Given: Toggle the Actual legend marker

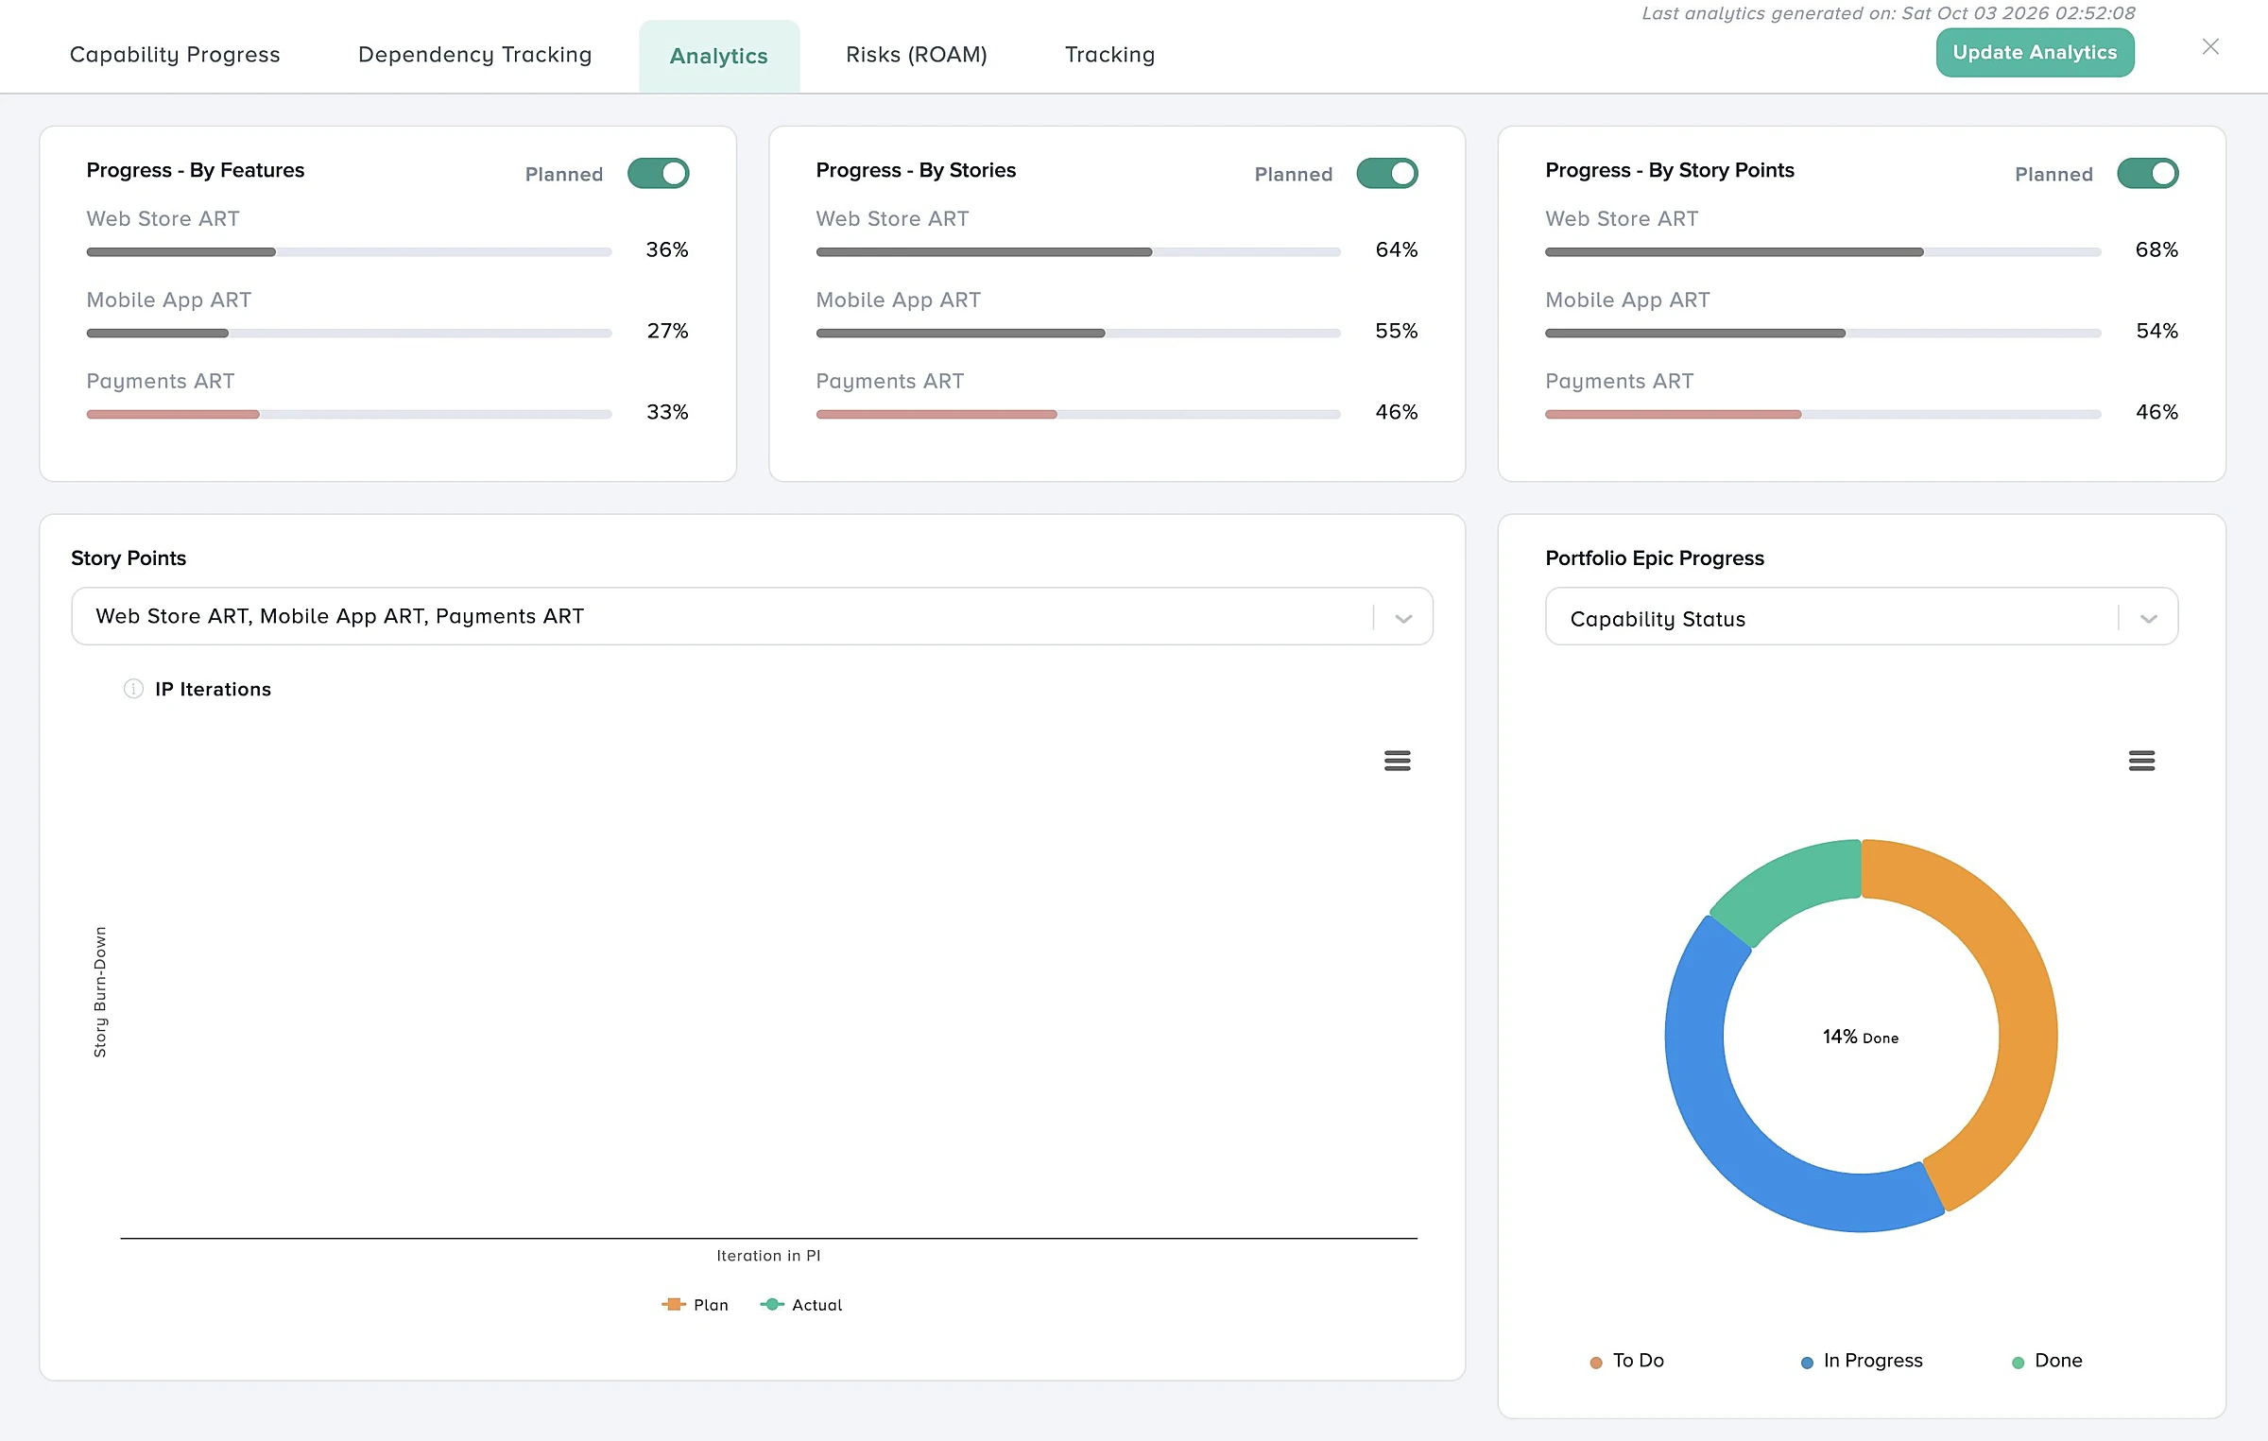Looking at the screenshot, I should pos(772,1304).
